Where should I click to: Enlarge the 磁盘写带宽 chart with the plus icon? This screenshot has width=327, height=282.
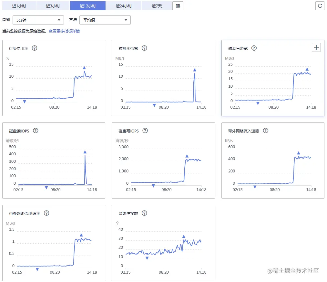(316, 47)
